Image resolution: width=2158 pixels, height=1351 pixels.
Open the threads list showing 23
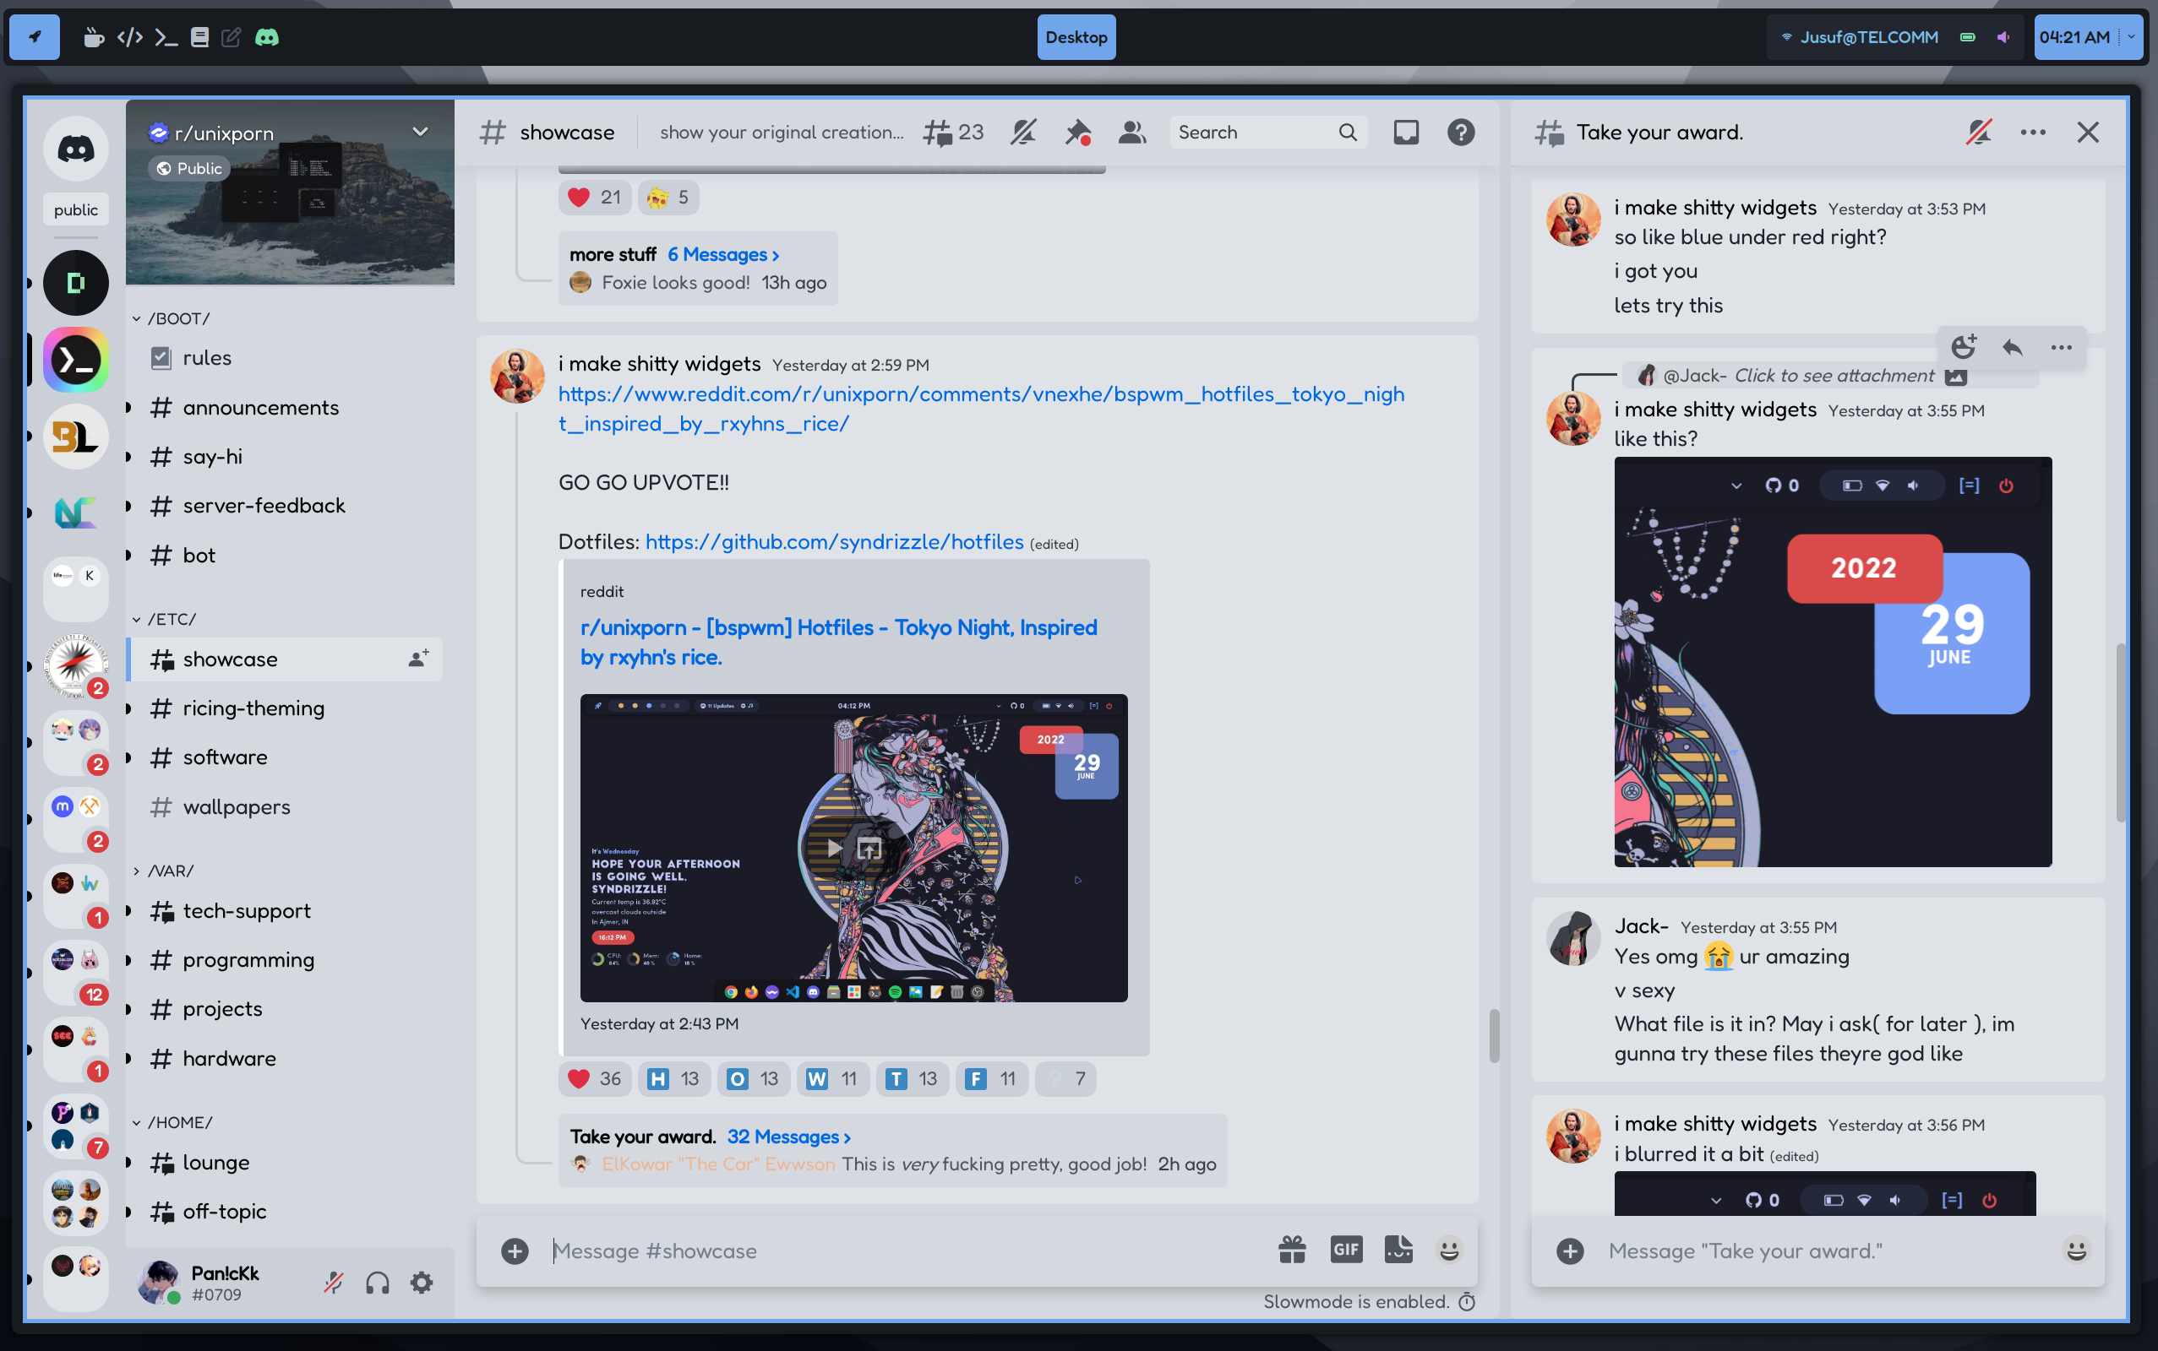point(953,133)
